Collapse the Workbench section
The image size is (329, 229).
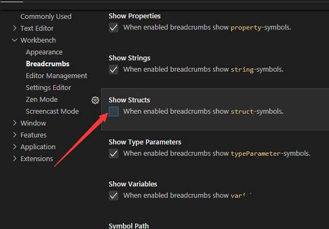15,40
